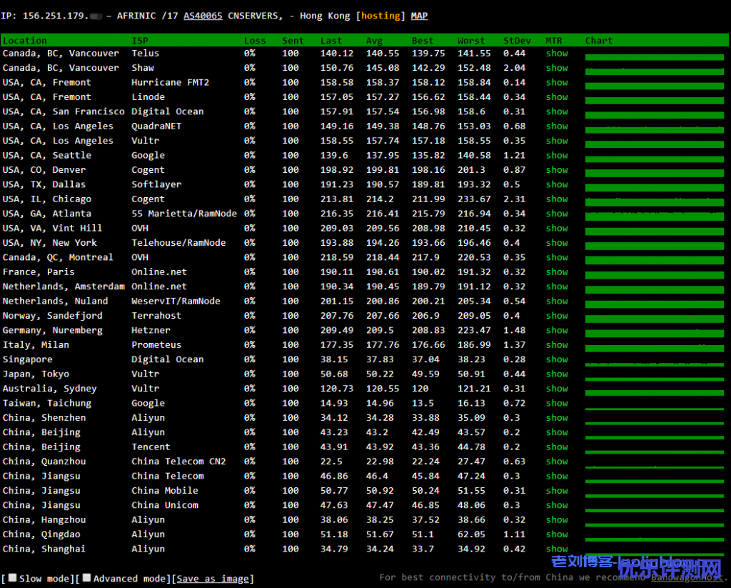731x588 pixels.
Task: Click the StDev column header
Action: [516, 41]
